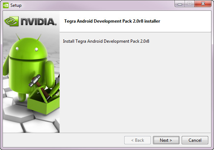This screenshot has width=214, height=150.
Task: Click the NVIDIA logo in the sidebar banner
Action: click(31, 22)
